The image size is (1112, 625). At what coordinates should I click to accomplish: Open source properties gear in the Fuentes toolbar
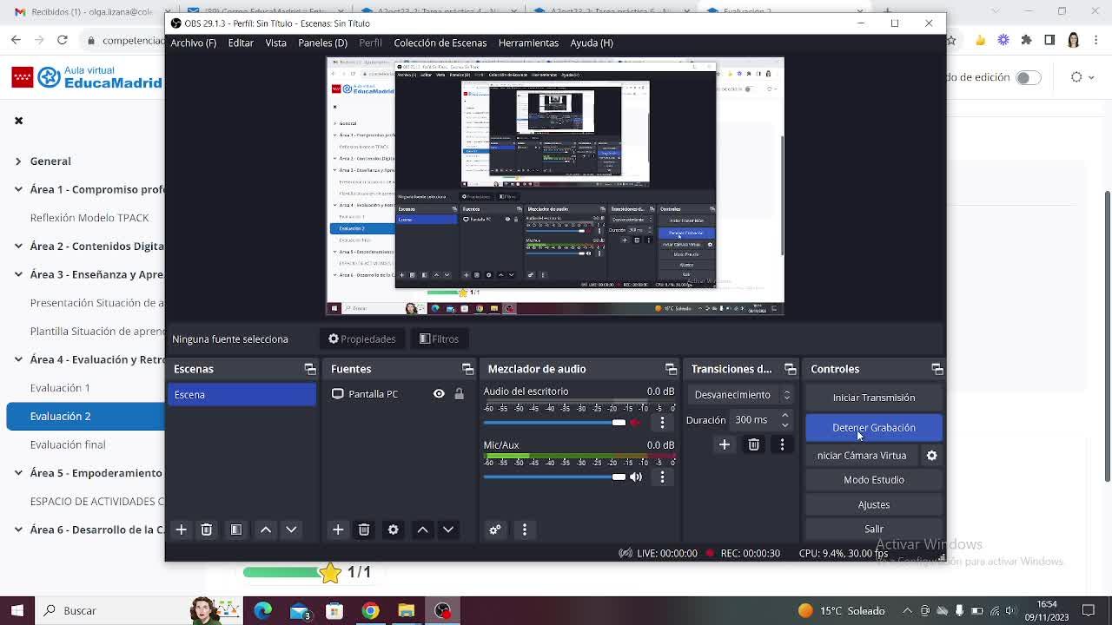point(393,530)
